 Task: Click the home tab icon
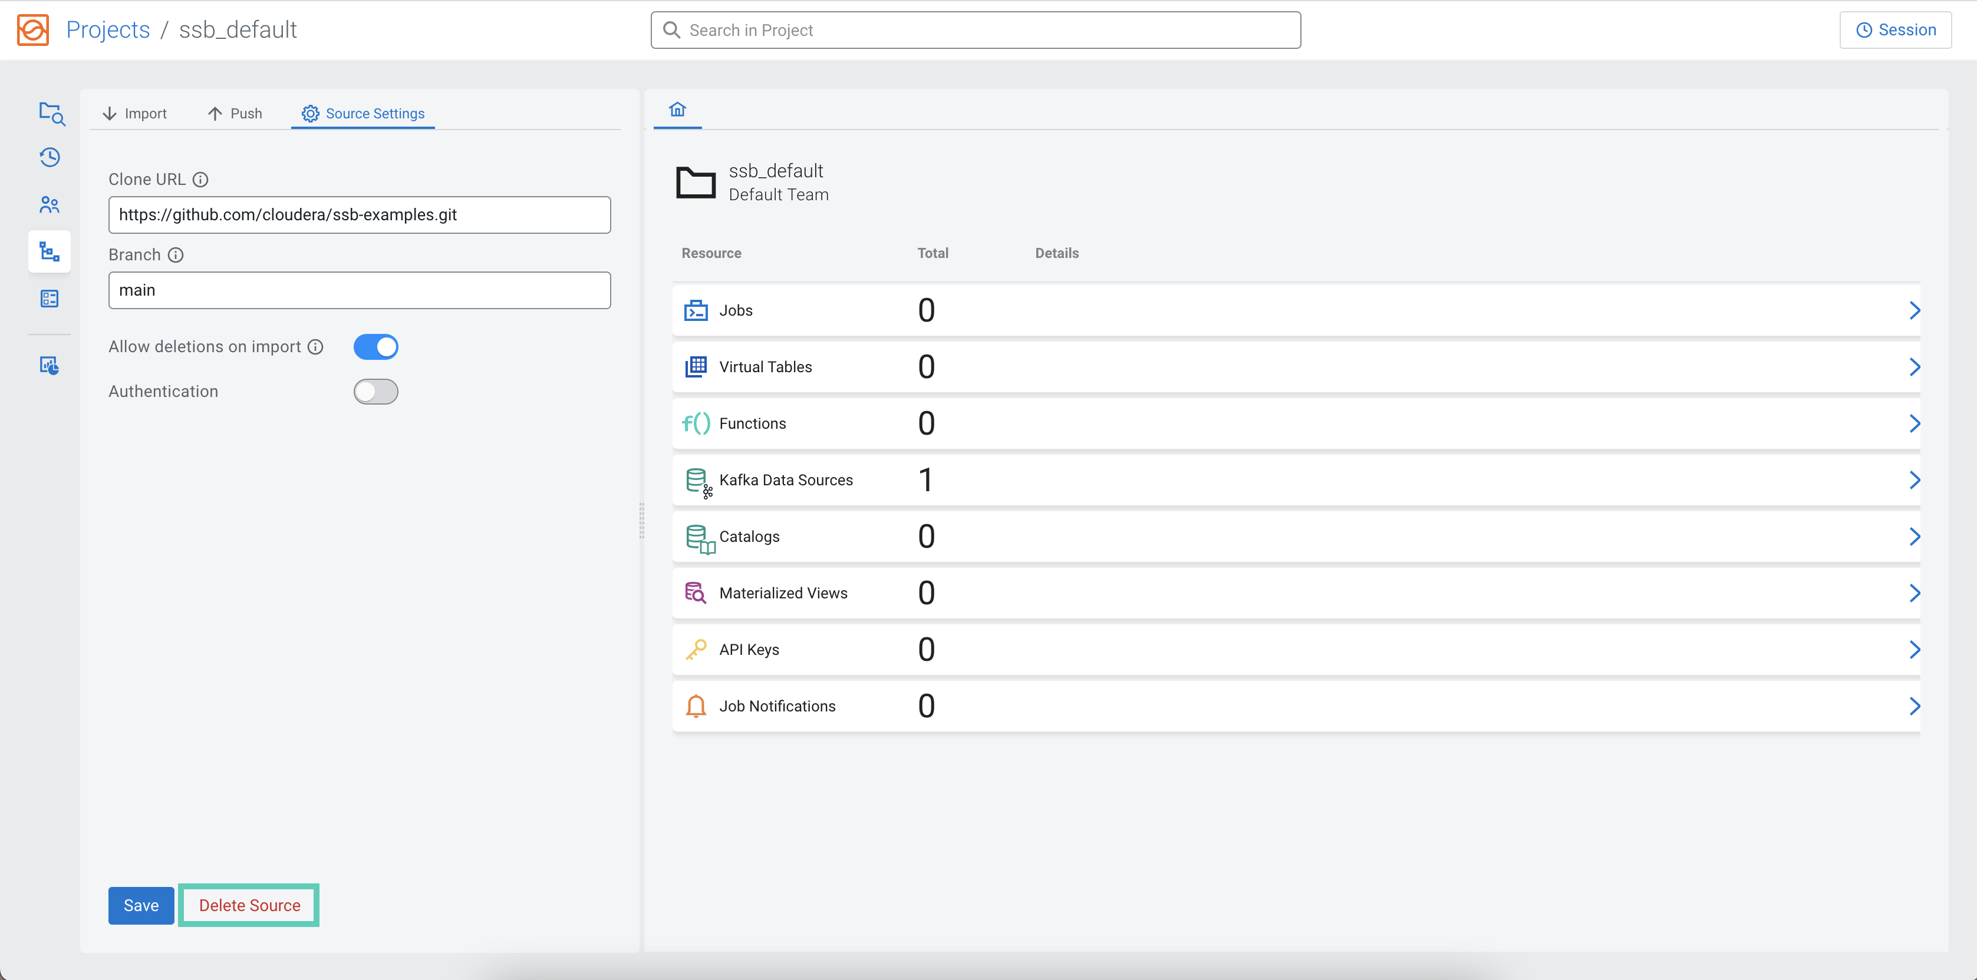[677, 110]
